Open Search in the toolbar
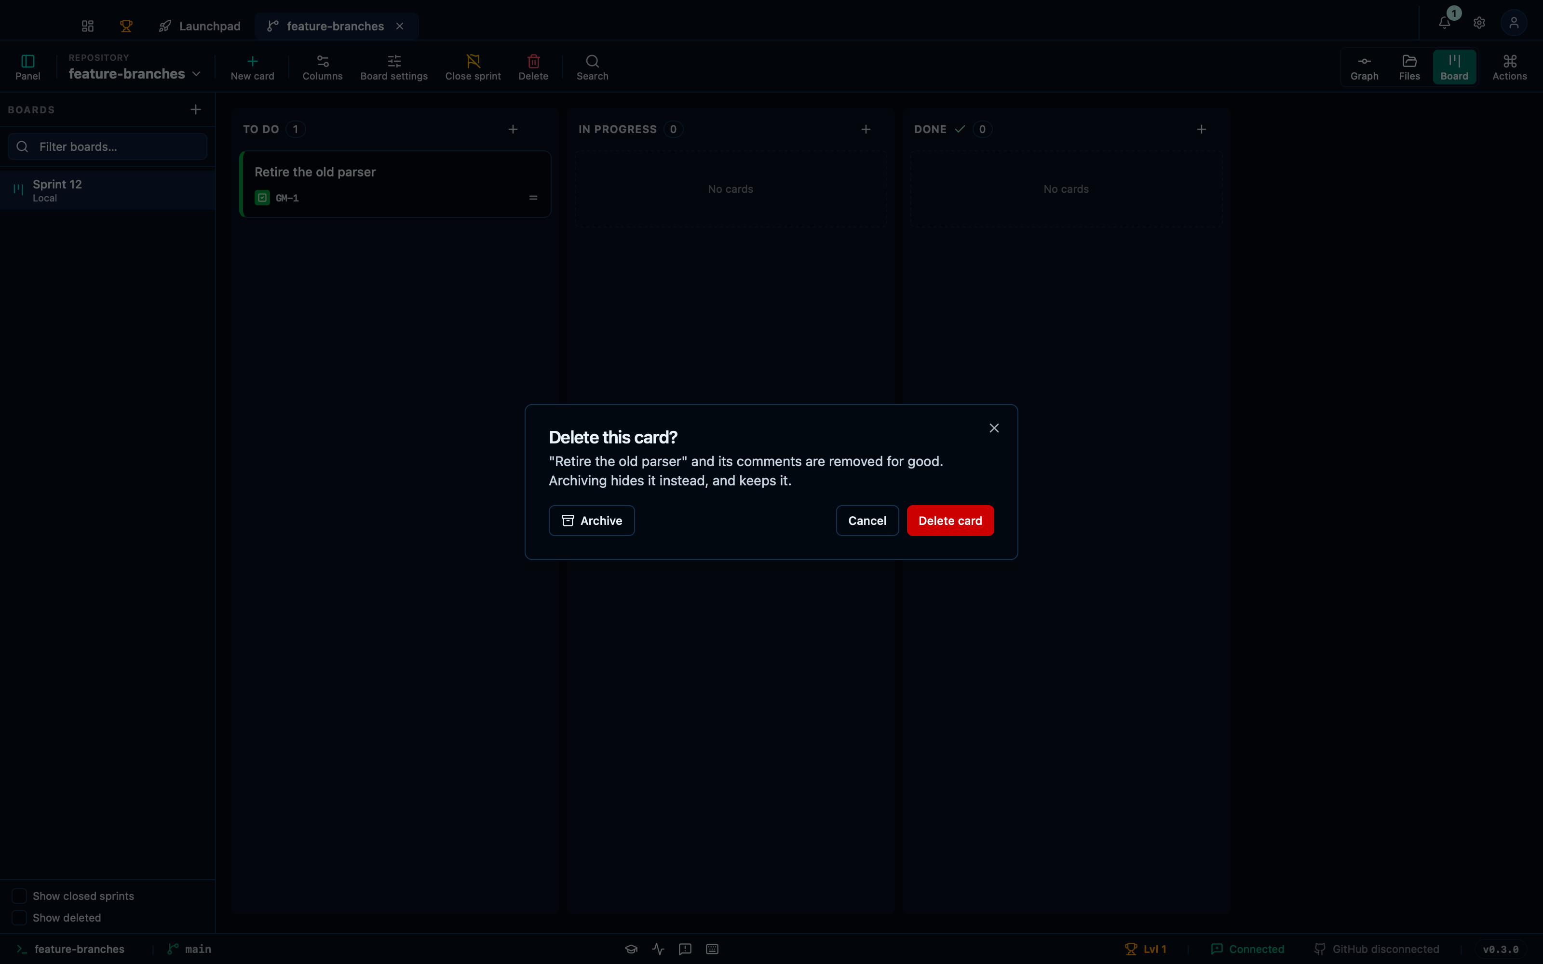Image resolution: width=1543 pixels, height=964 pixels. click(592, 67)
